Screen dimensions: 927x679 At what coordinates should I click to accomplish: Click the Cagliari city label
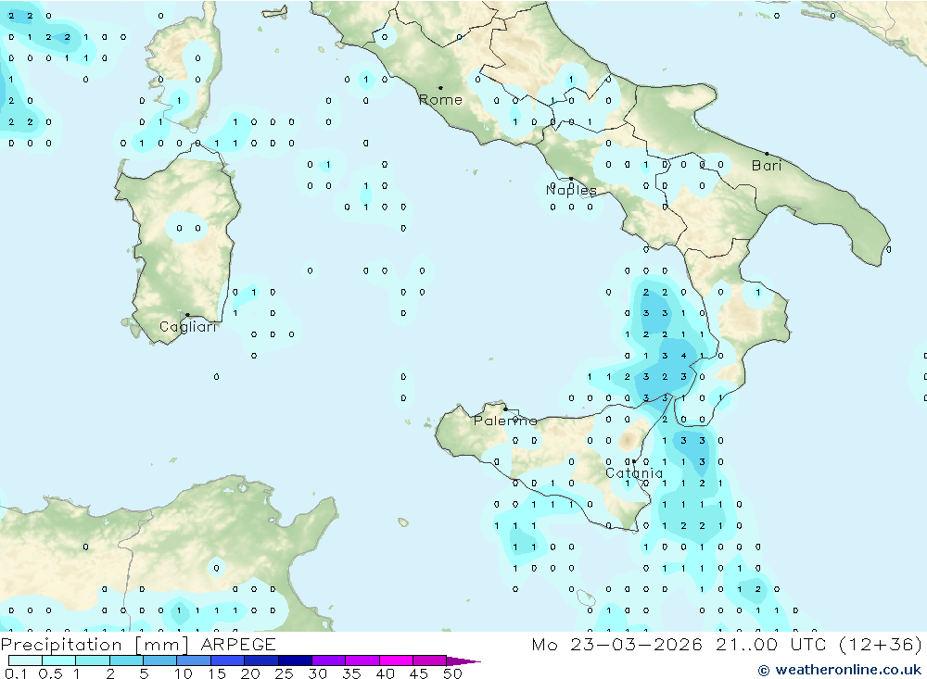(x=188, y=327)
